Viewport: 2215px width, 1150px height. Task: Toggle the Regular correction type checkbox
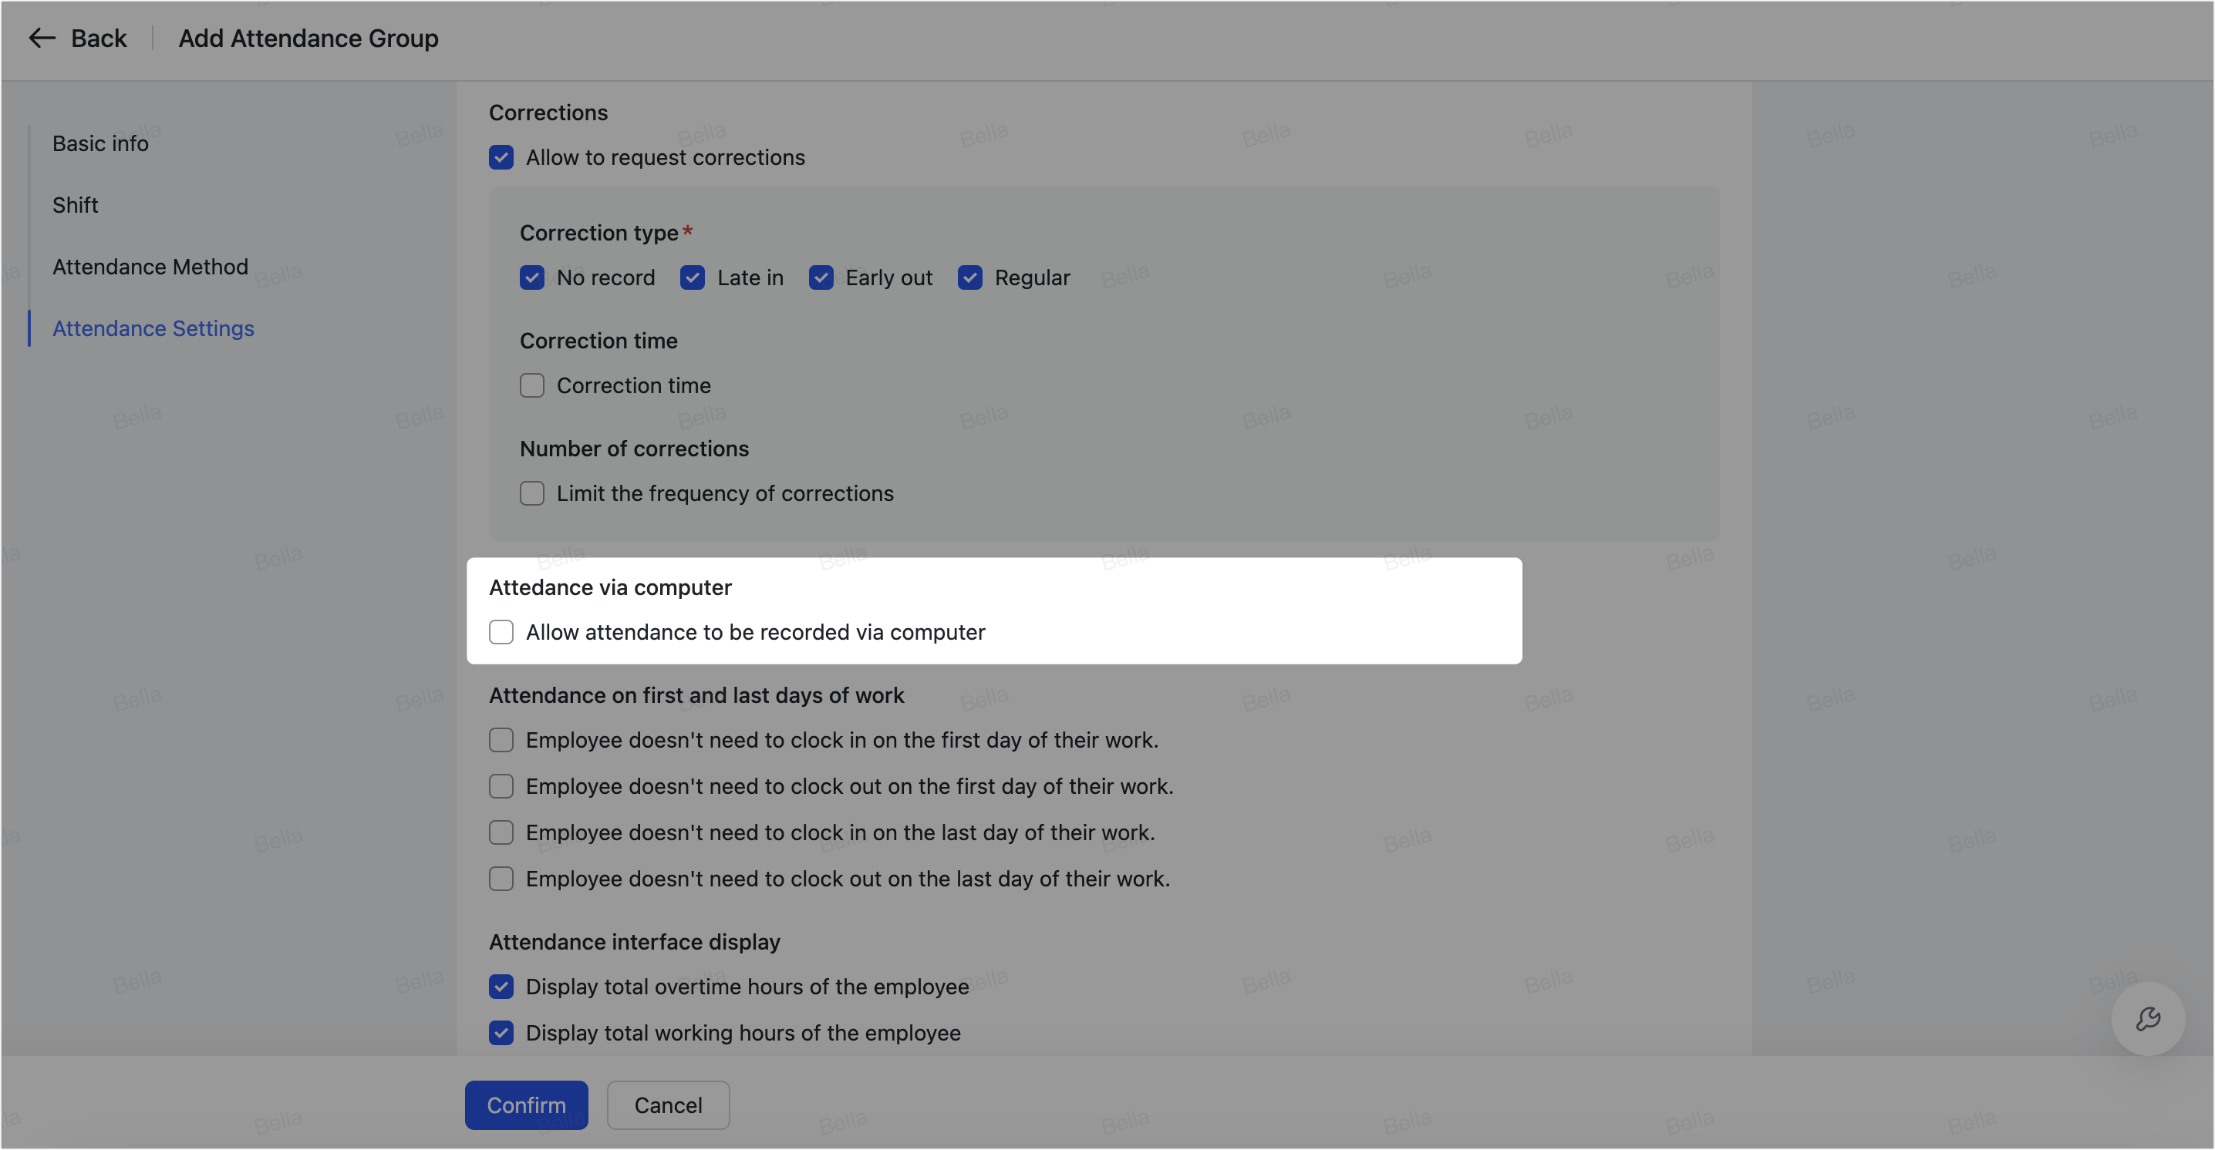click(x=970, y=277)
